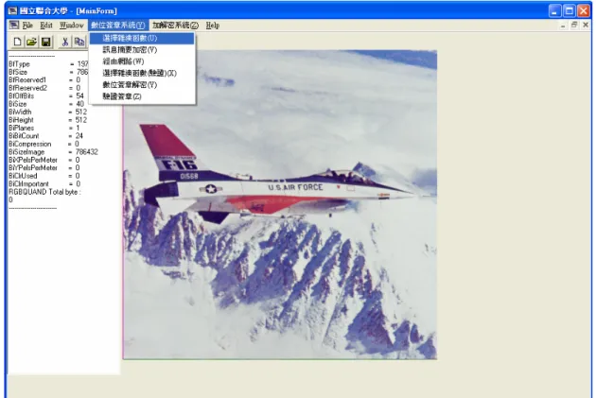Image resolution: width=596 pixels, height=398 pixels.
Task: Open the Help menu
Action: pos(213,26)
